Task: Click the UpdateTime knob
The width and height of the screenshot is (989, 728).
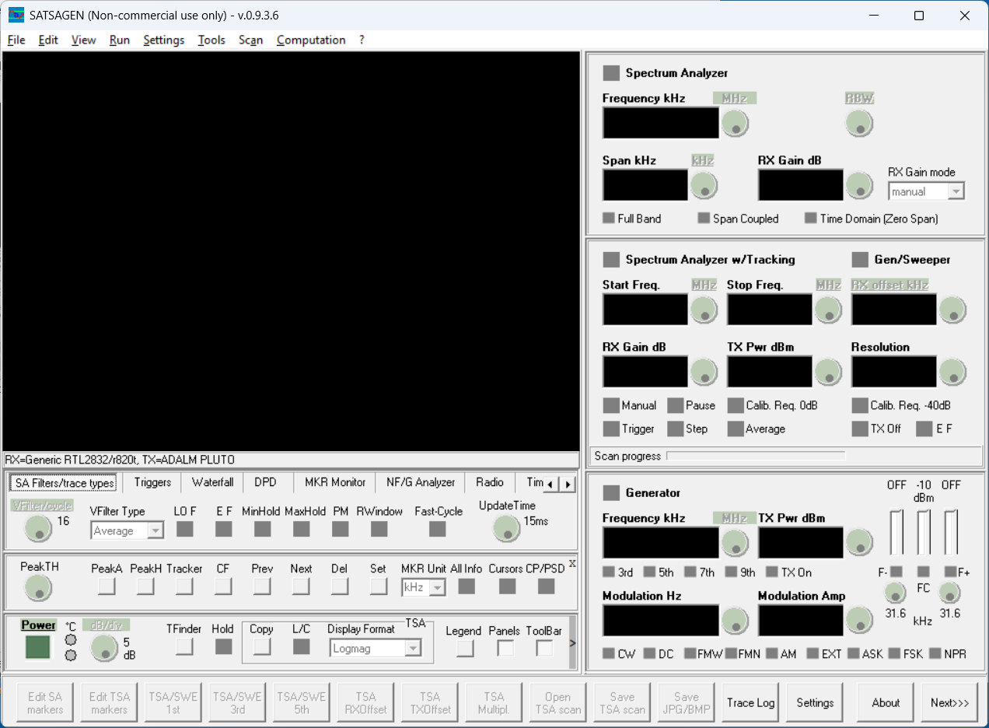Action: click(x=506, y=529)
